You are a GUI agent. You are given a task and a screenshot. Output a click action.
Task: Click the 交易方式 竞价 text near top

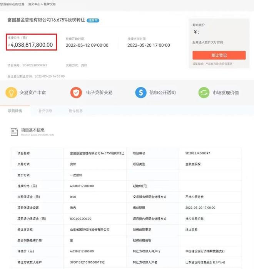[77, 65]
